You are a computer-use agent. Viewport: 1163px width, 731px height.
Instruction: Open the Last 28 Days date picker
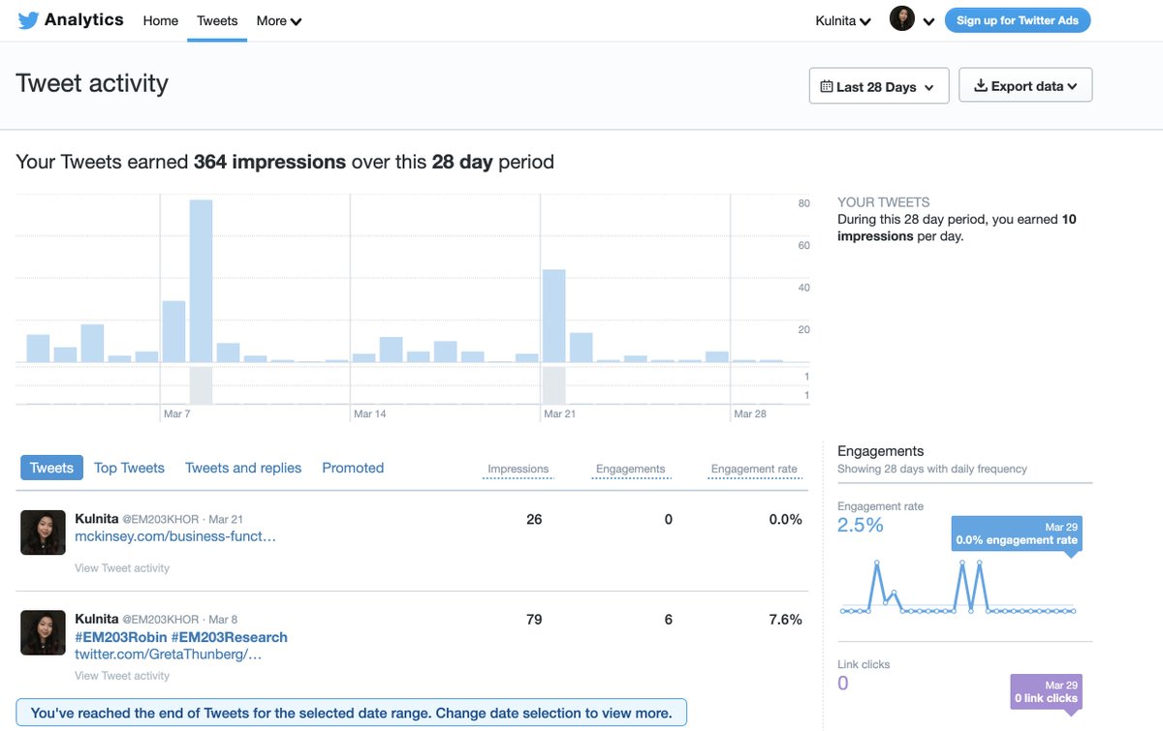879,86
